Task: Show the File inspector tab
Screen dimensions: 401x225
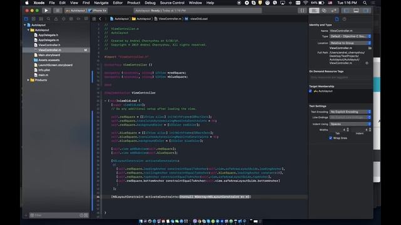Action: pyautogui.click(x=337, y=19)
